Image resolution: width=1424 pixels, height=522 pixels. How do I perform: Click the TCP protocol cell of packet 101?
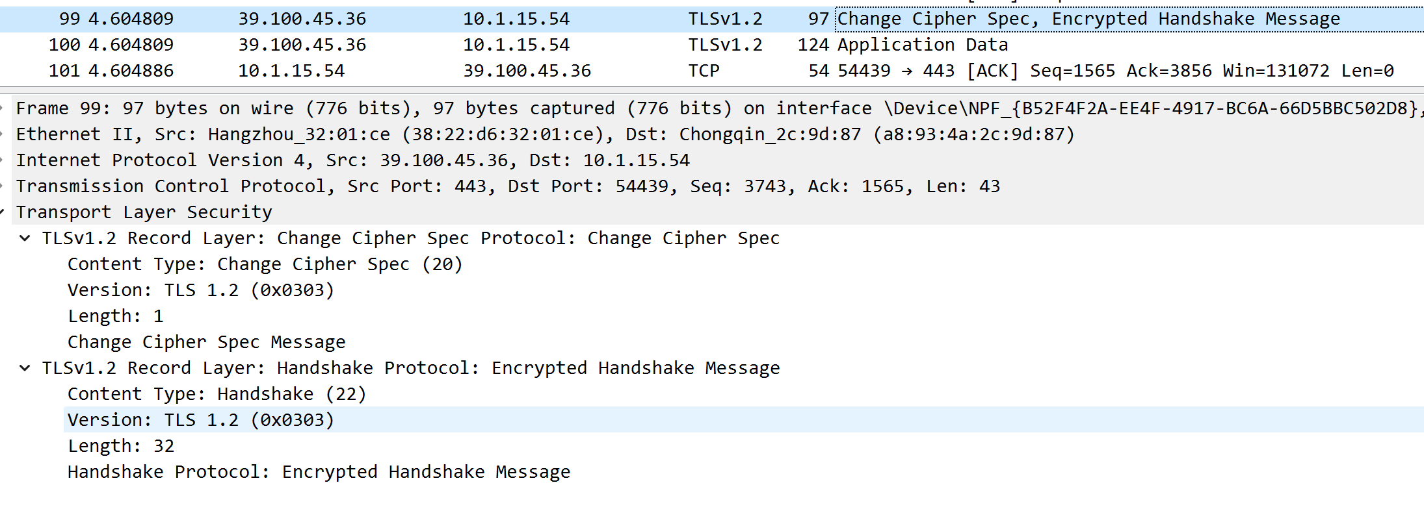704,71
